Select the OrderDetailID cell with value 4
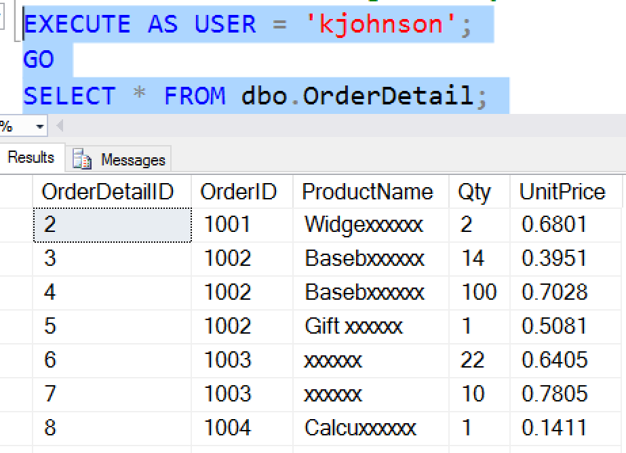The height and width of the screenshot is (453, 626). [112, 292]
